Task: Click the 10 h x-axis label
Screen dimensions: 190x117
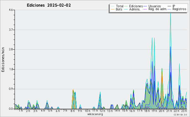Action: [x=87, y=111]
